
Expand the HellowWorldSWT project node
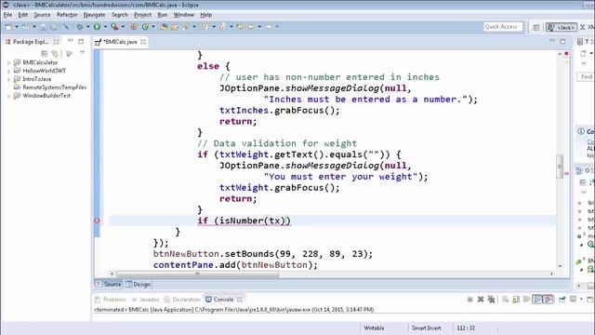pyautogui.click(x=8, y=71)
